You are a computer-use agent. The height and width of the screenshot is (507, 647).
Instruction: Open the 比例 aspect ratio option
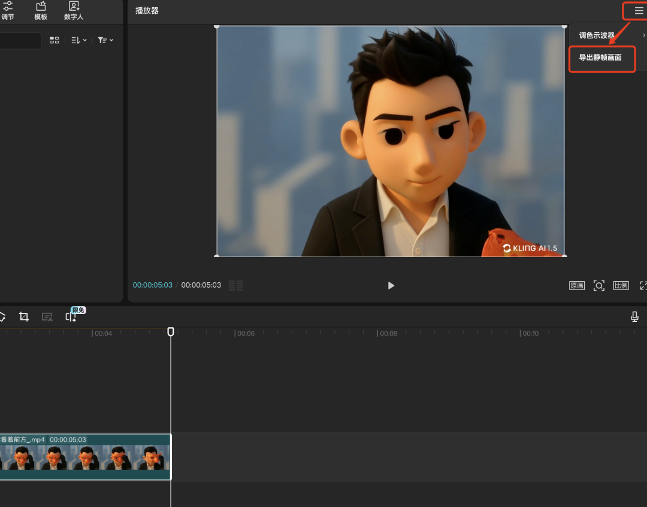(x=621, y=285)
